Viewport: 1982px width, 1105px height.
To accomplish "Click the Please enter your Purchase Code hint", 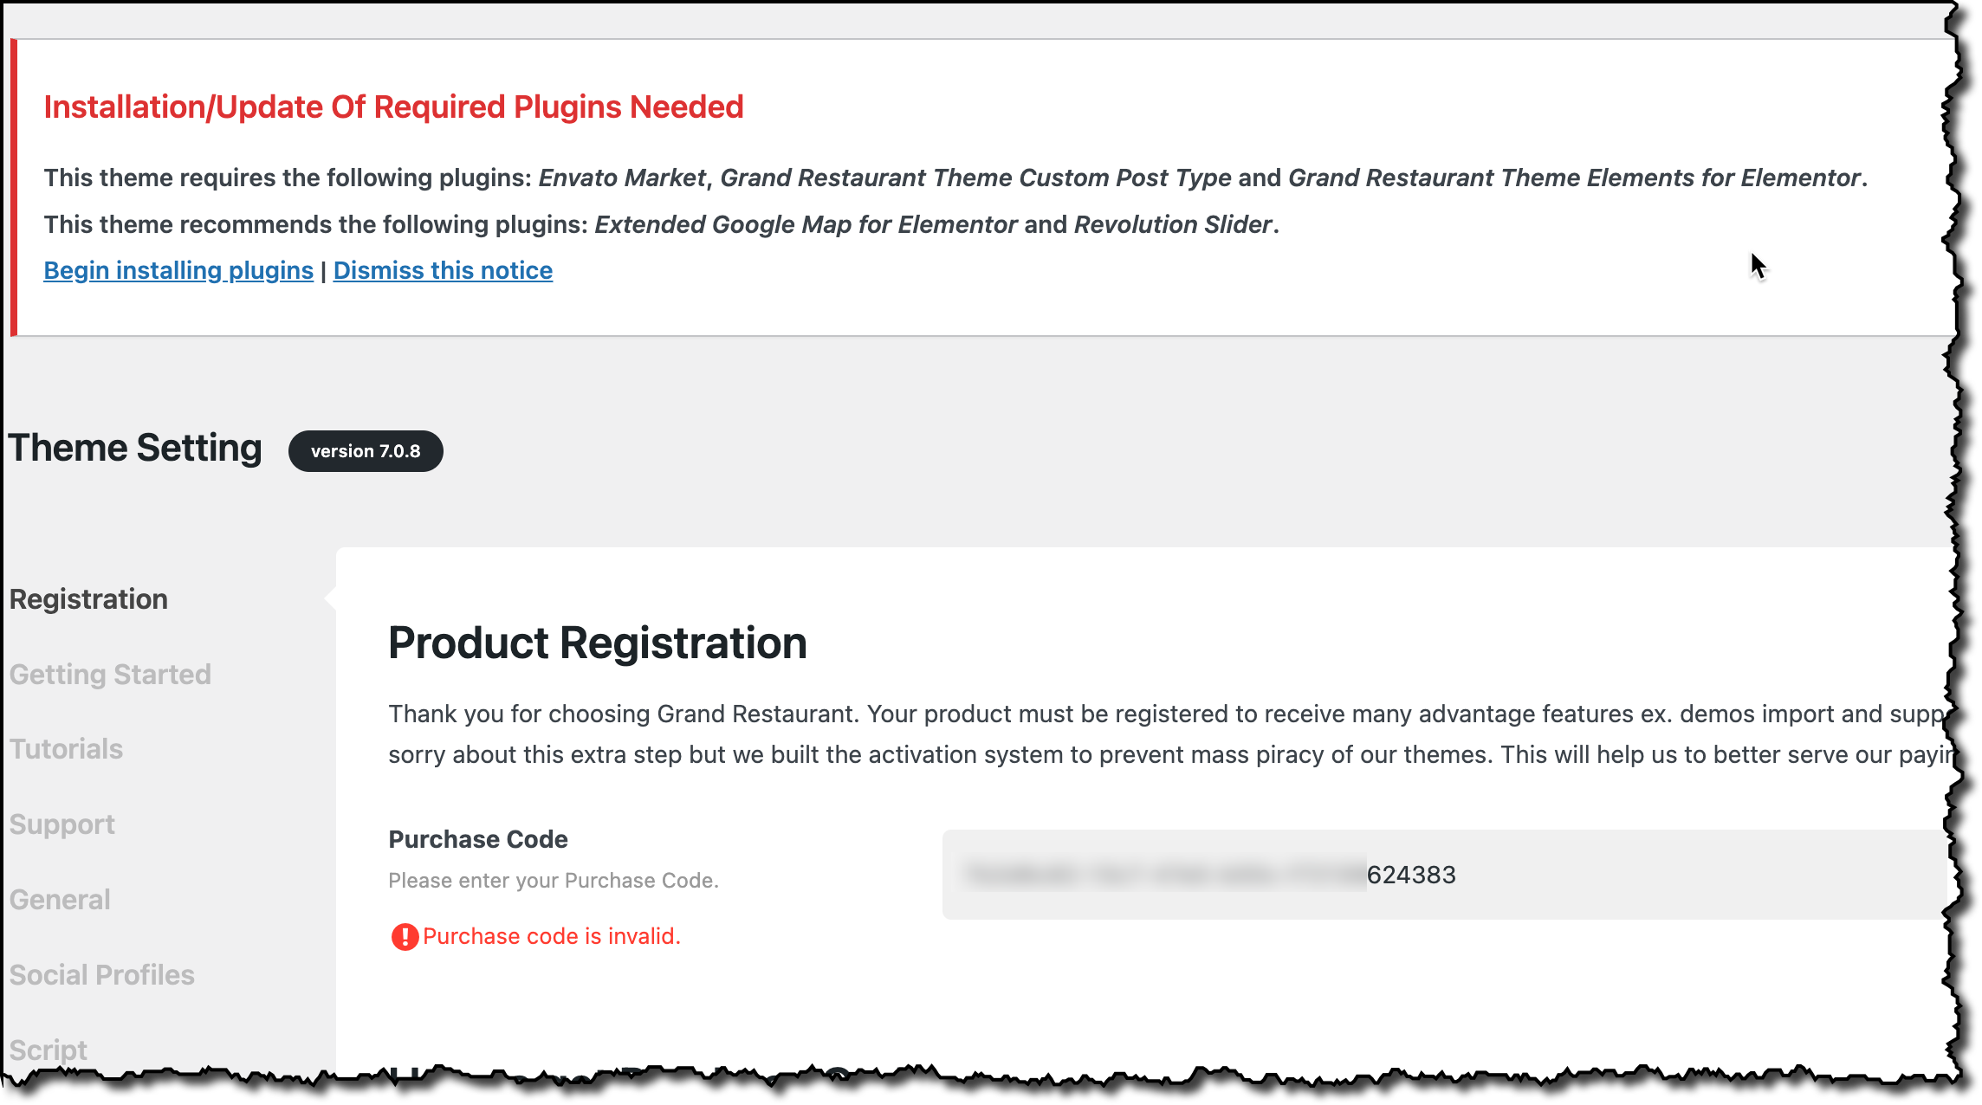I will click(x=554, y=881).
